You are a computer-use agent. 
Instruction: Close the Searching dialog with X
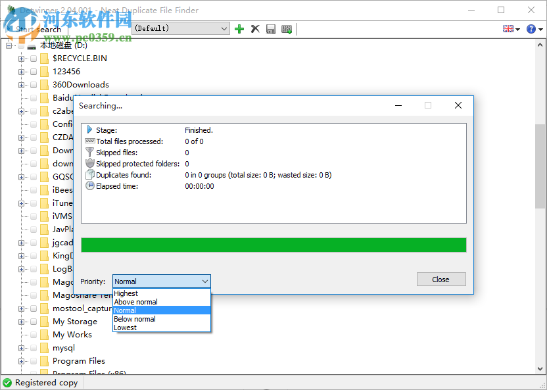[458, 105]
